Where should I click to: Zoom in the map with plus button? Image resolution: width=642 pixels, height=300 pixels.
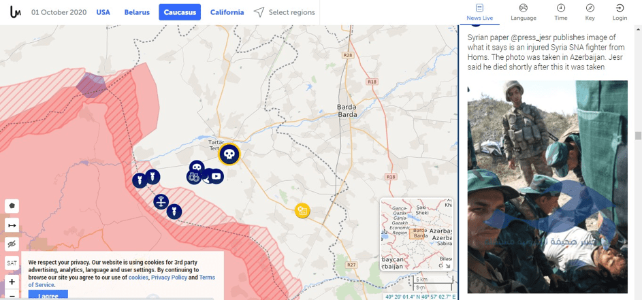(x=12, y=282)
